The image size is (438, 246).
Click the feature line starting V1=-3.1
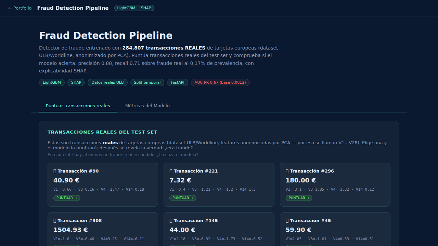coord(330,190)
